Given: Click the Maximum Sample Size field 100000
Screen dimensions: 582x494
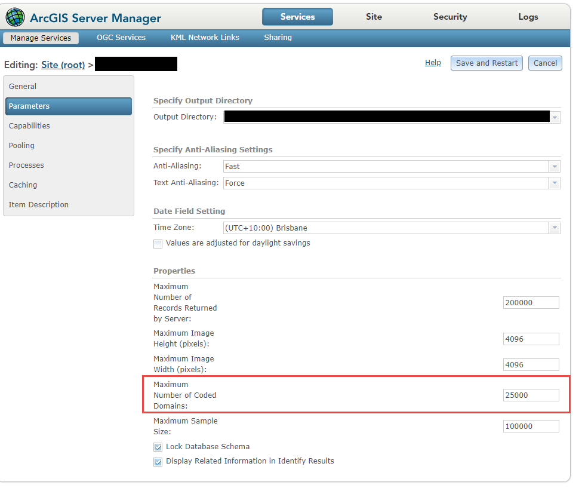Looking at the screenshot, I should pos(531,427).
